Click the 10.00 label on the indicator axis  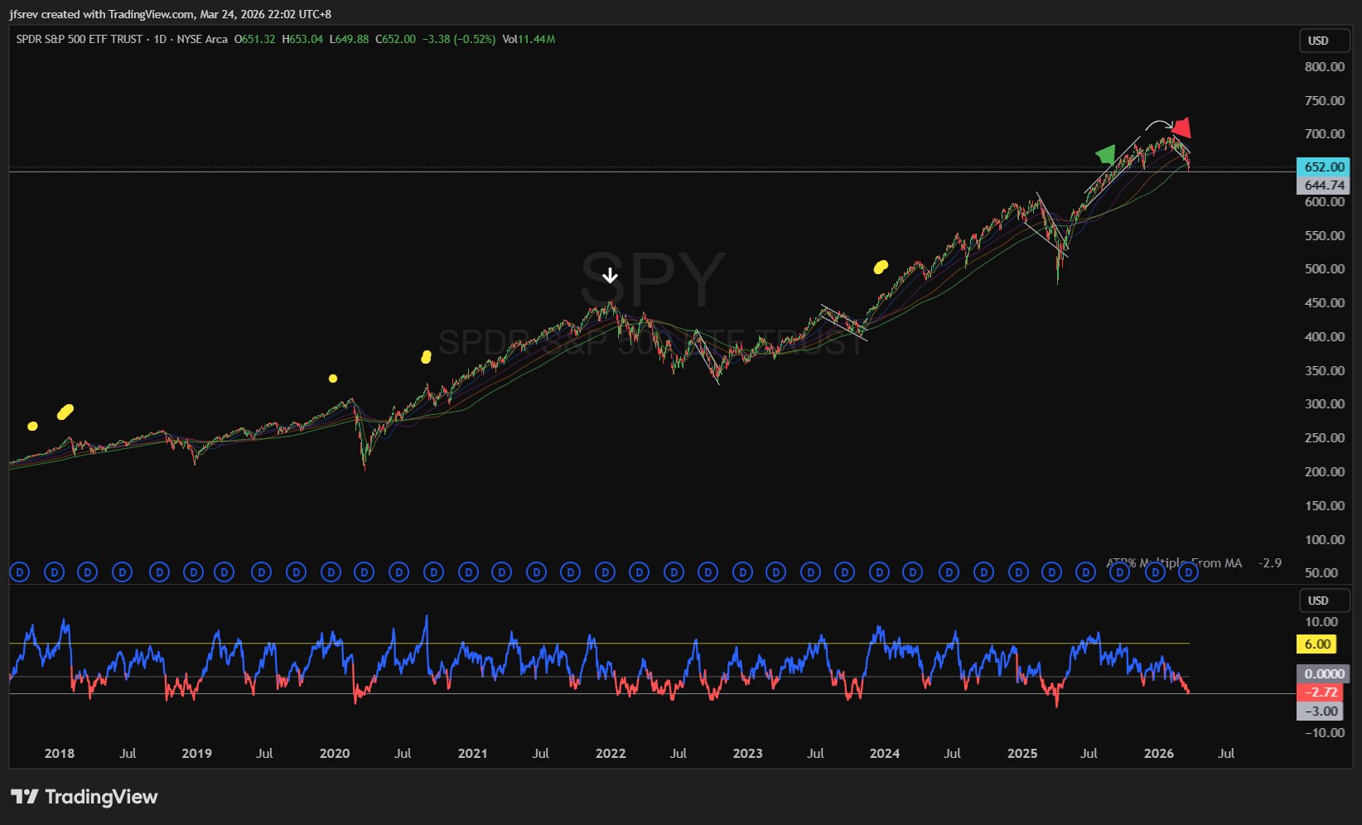(x=1321, y=621)
